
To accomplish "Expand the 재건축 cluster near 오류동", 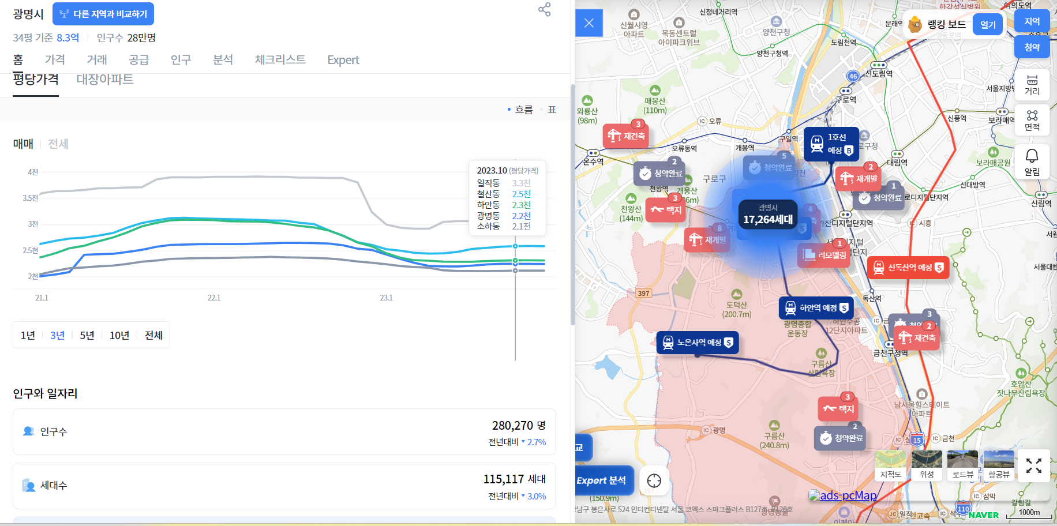I will coord(625,136).
